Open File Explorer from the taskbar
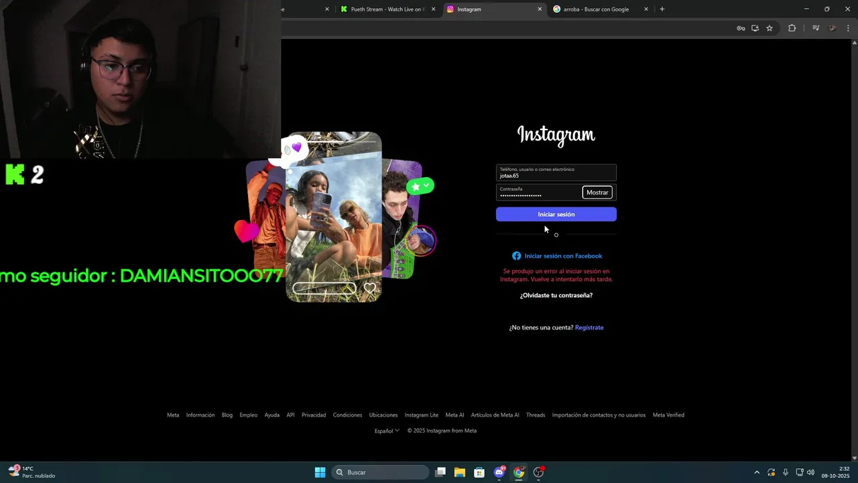Screen dimensions: 858x483 click(x=460, y=472)
